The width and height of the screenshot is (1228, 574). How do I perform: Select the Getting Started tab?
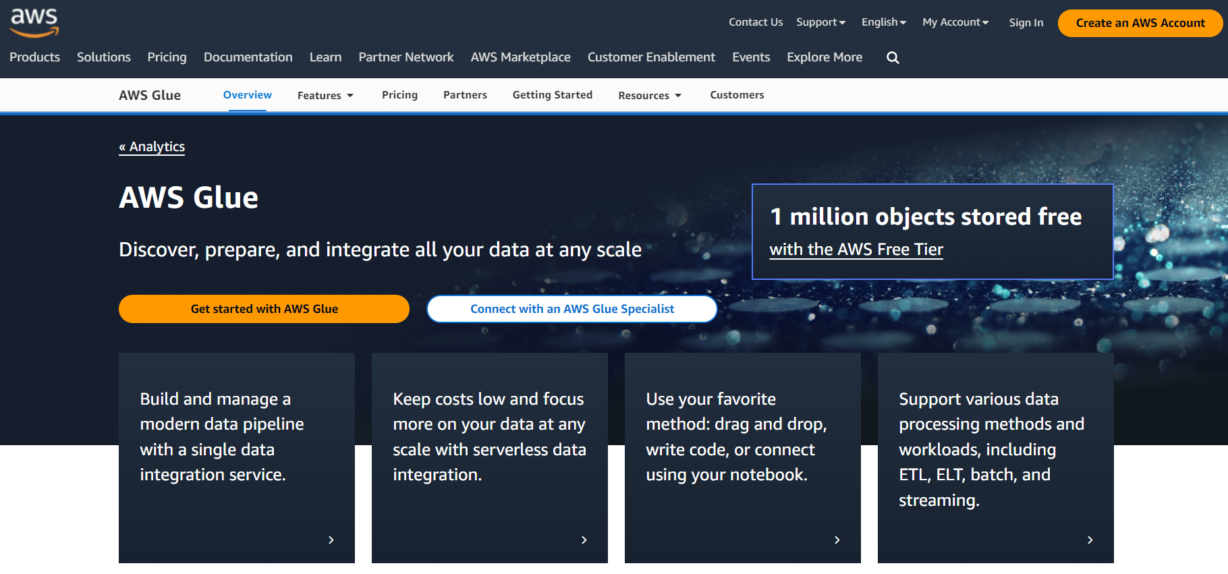tap(553, 95)
